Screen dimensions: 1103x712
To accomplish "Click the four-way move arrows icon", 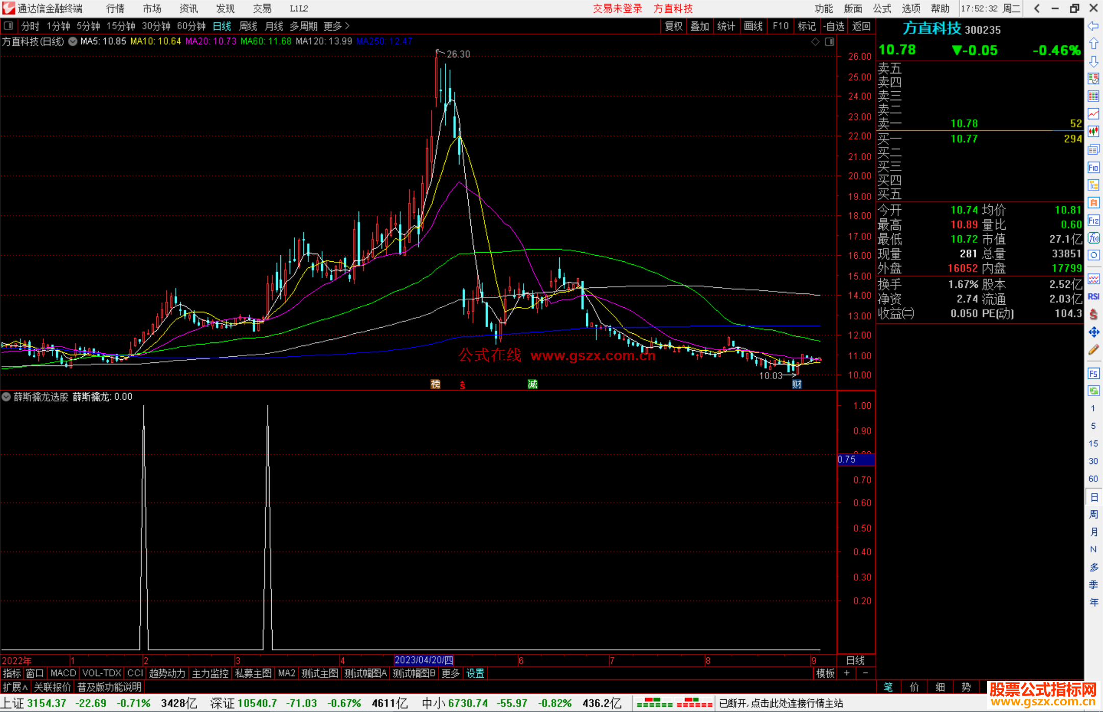I will coord(1093,332).
